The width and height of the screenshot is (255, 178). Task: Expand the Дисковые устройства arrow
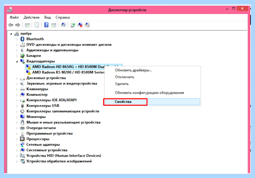click(17, 78)
